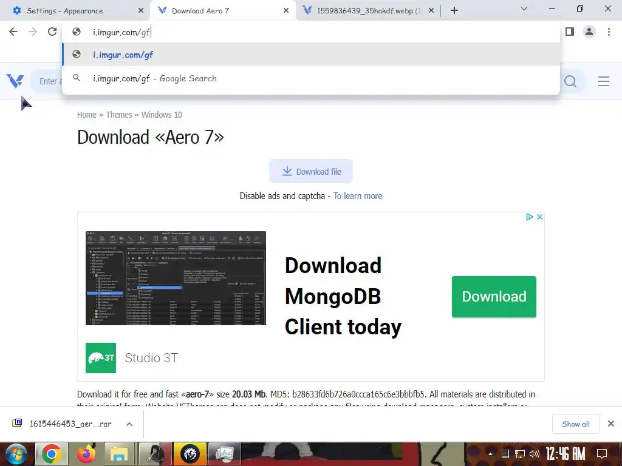
Task: Close the Download Aero 7 tab
Action: [286, 11]
